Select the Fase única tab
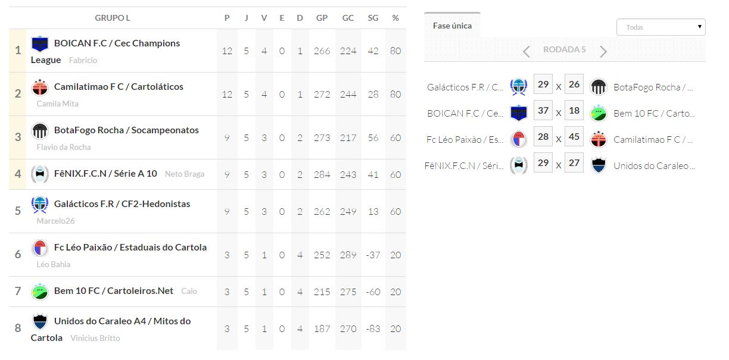The image size is (729, 360). (x=452, y=26)
